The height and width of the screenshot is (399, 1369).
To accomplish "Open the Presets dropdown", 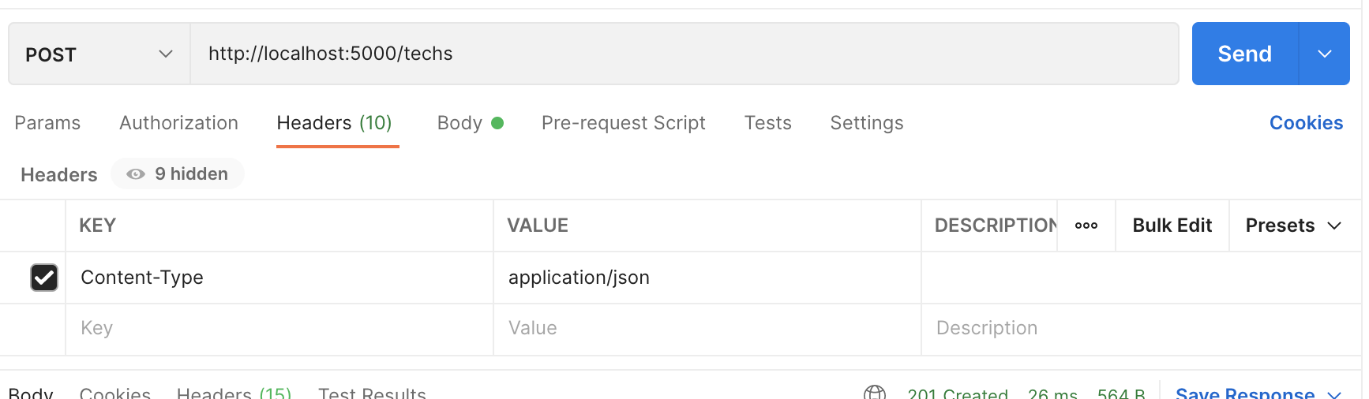I will 1292,226.
